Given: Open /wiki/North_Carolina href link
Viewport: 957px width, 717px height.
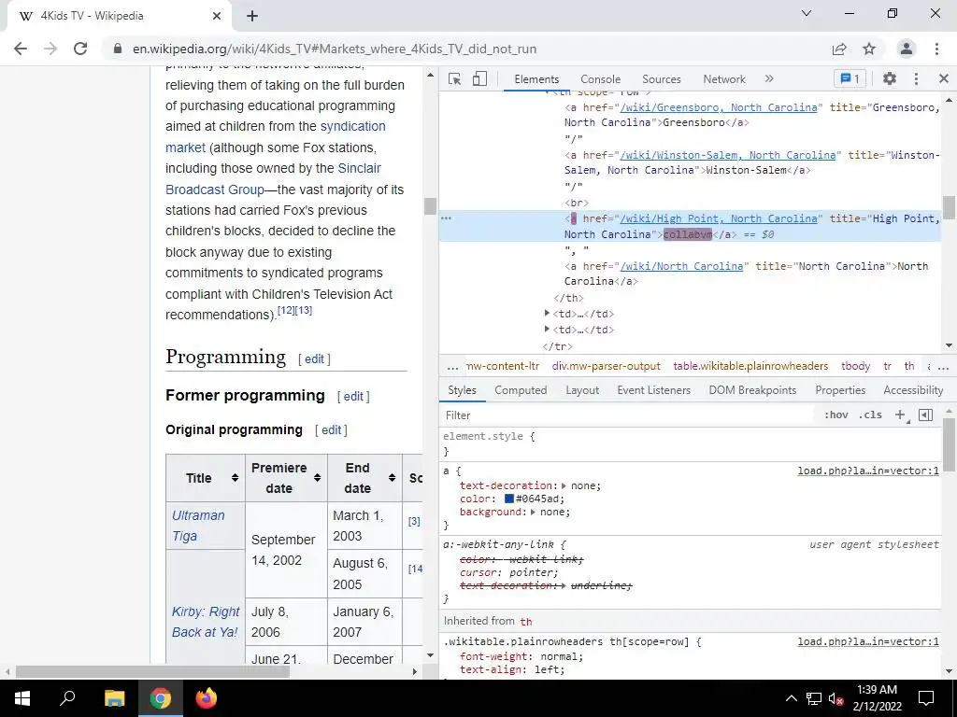Looking at the screenshot, I should point(681,266).
